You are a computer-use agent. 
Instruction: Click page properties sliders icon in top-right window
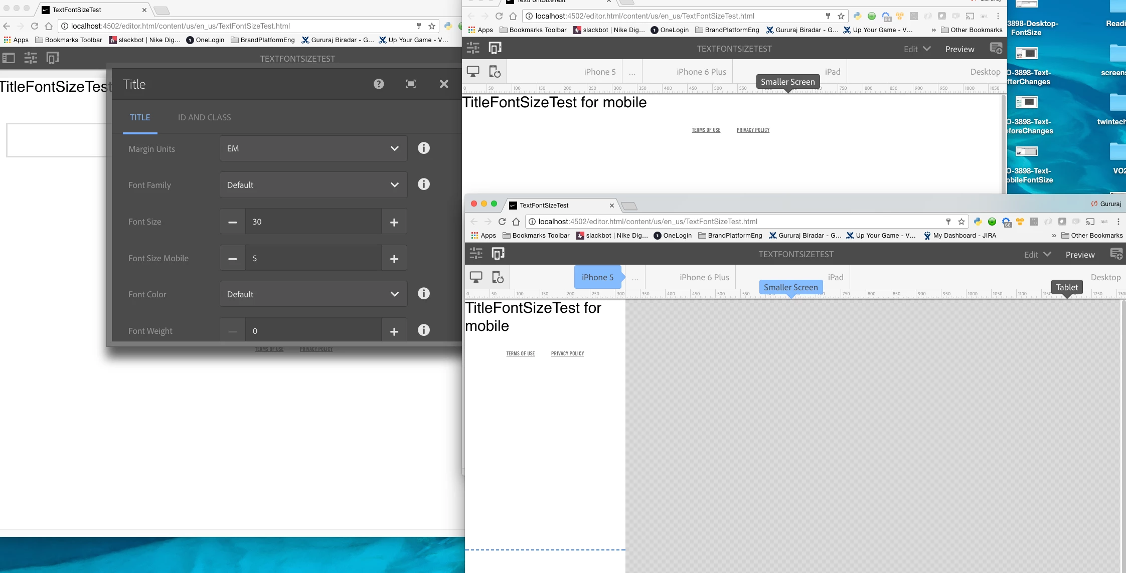coord(473,48)
